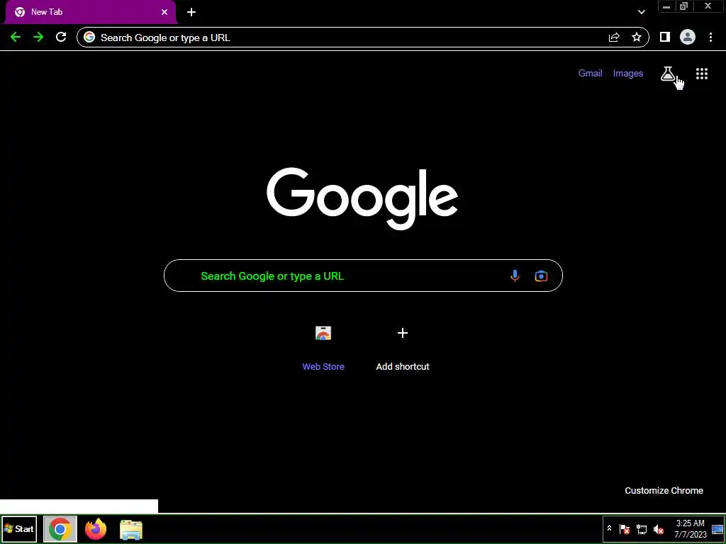Click the taskbar clock showing 3:25 AM
726x544 pixels.
pyautogui.click(x=691, y=529)
